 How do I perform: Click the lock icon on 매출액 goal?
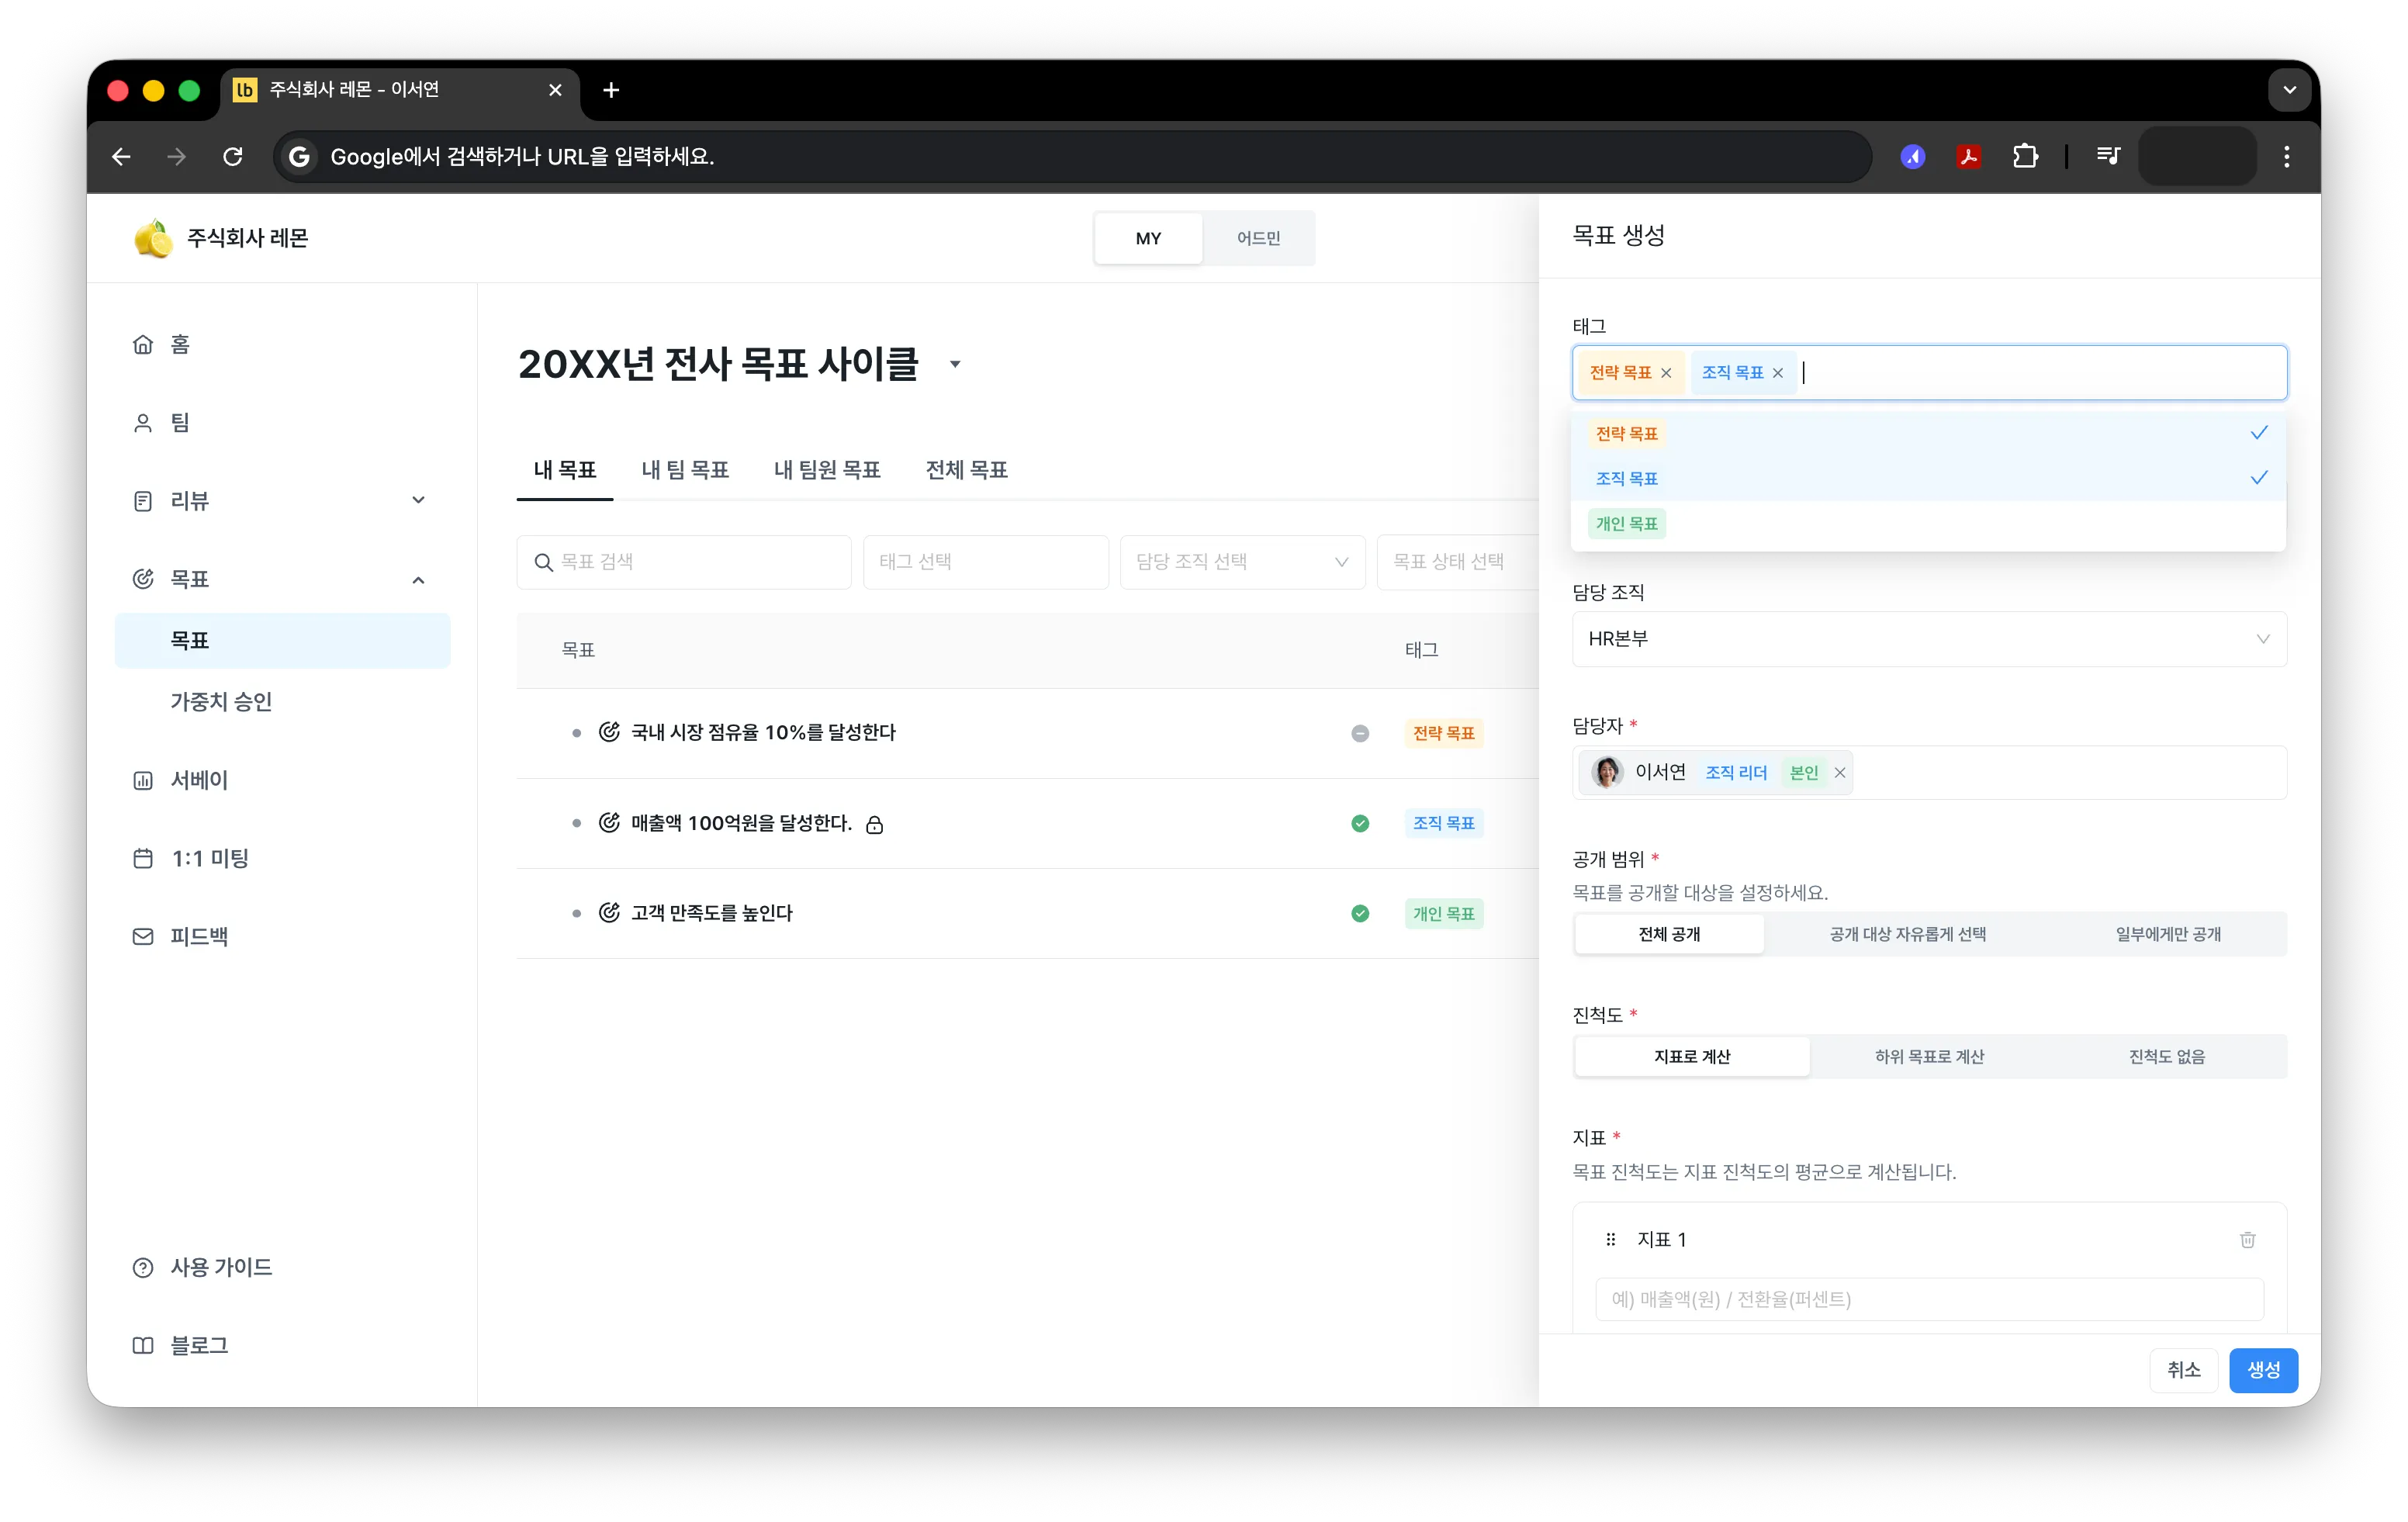(875, 824)
